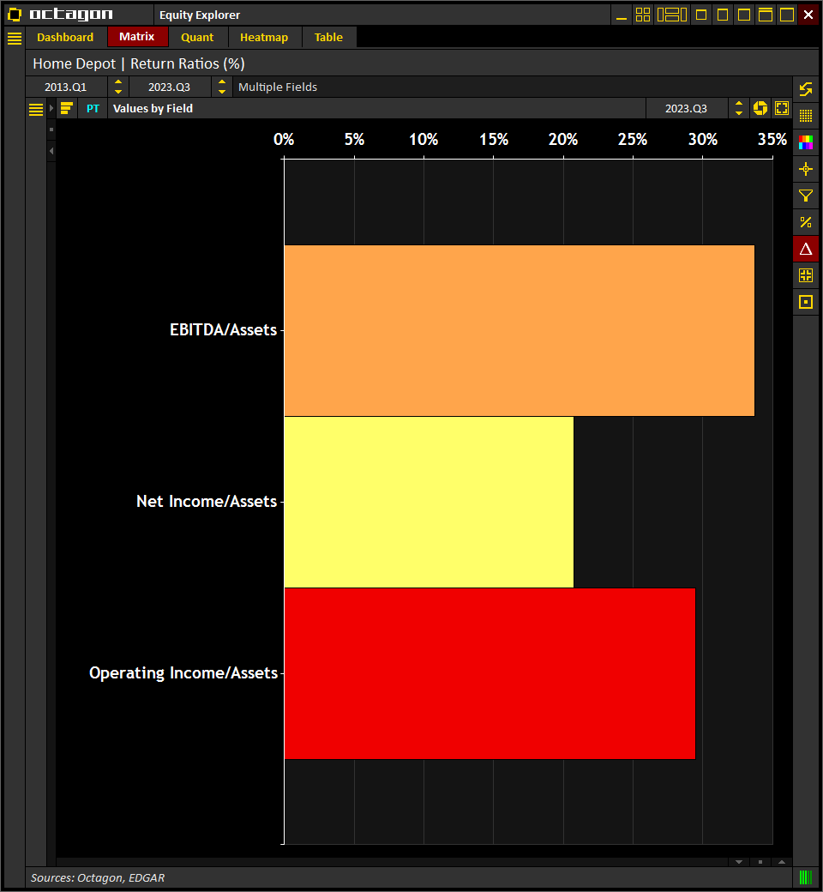Click the 20% axis tick label

coord(563,139)
